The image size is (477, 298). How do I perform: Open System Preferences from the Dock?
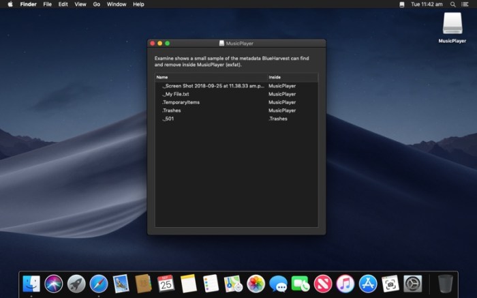413,283
